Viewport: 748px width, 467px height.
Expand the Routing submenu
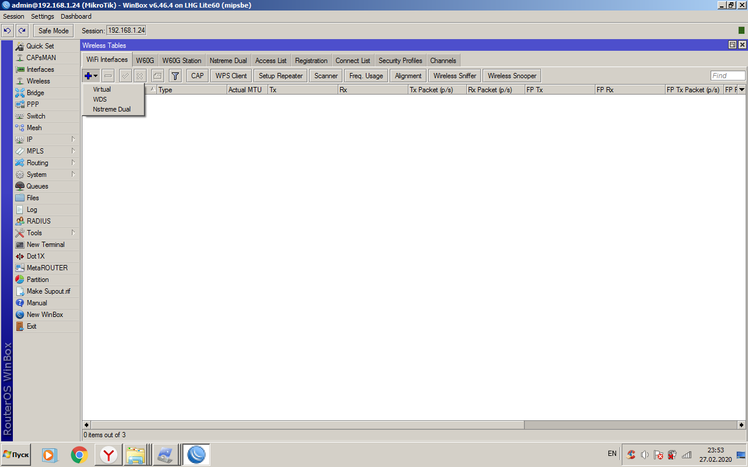tap(46, 163)
